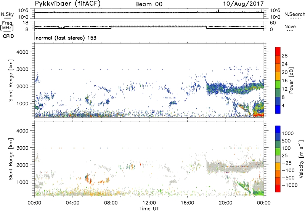Click the 'Power [dB]' color bar label
This screenshot has width=305, height=211.
(291, 80)
